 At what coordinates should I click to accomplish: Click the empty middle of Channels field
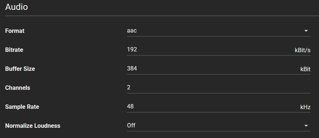(219, 88)
